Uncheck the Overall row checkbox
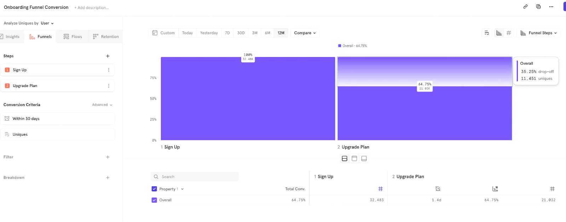 [154, 200]
